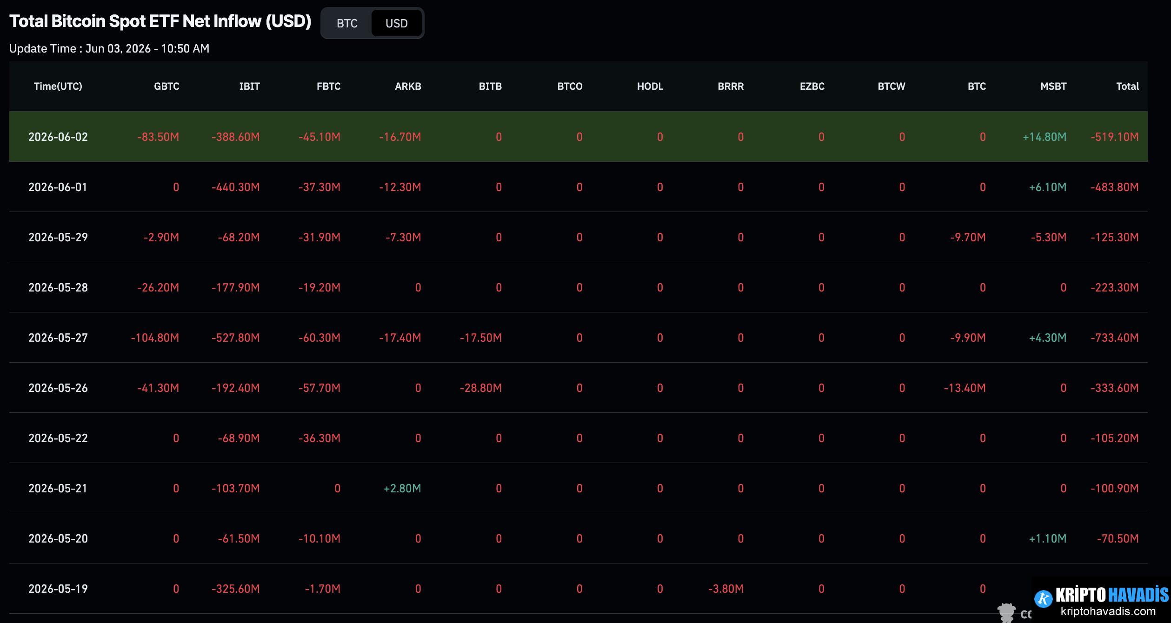Click the -13.40M BTC column value

click(x=965, y=388)
